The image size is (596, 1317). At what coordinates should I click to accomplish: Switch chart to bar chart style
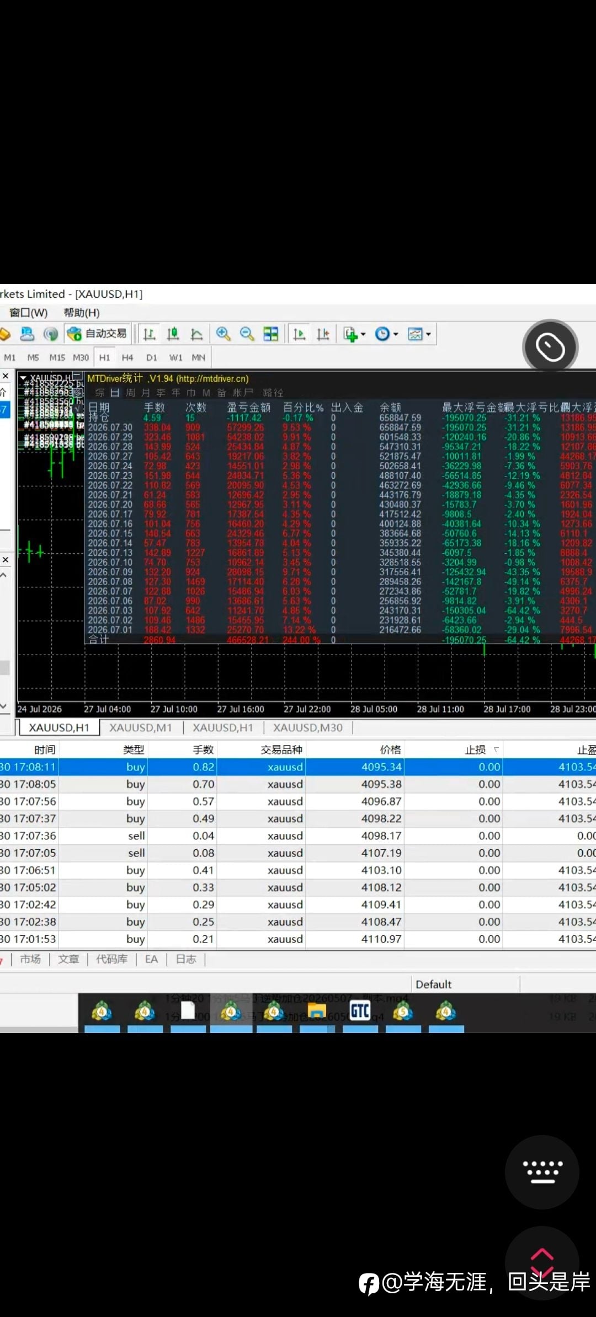click(x=149, y=334)
